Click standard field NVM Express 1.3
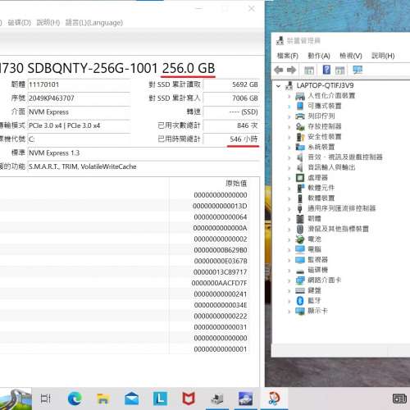Screen dimensions: 410x410 [x=143, y=153]
